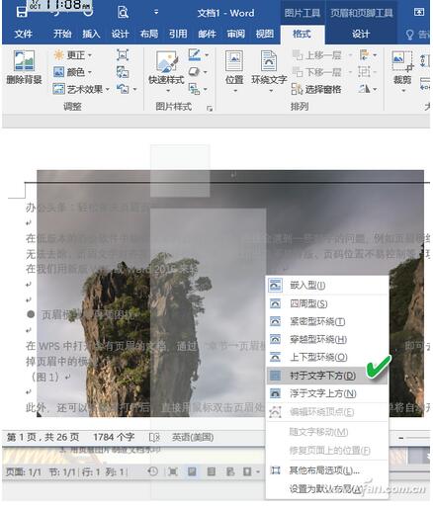Image resolution: width=433 pixels, height=509 pixels.
Task: Click the Align objects icon
Action: [365, 54]
